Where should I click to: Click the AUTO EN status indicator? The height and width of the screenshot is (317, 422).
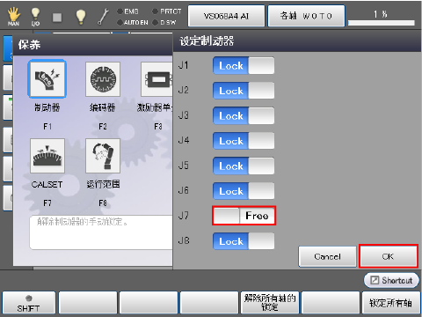(133, 22)
